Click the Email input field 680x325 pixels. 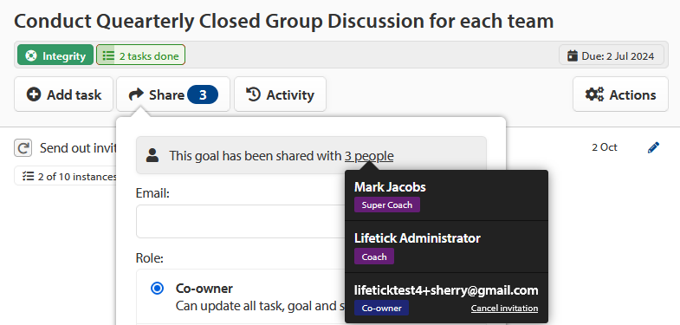[241, 221]
